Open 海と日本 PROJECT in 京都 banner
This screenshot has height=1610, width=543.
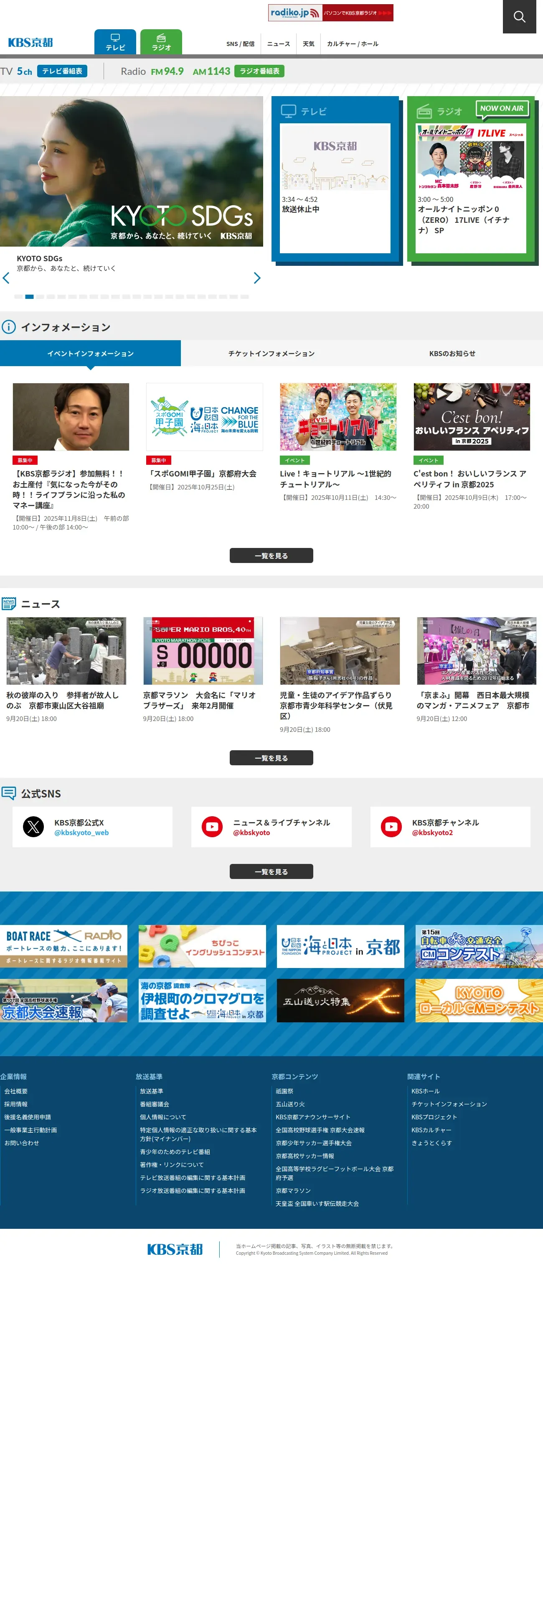340,946
